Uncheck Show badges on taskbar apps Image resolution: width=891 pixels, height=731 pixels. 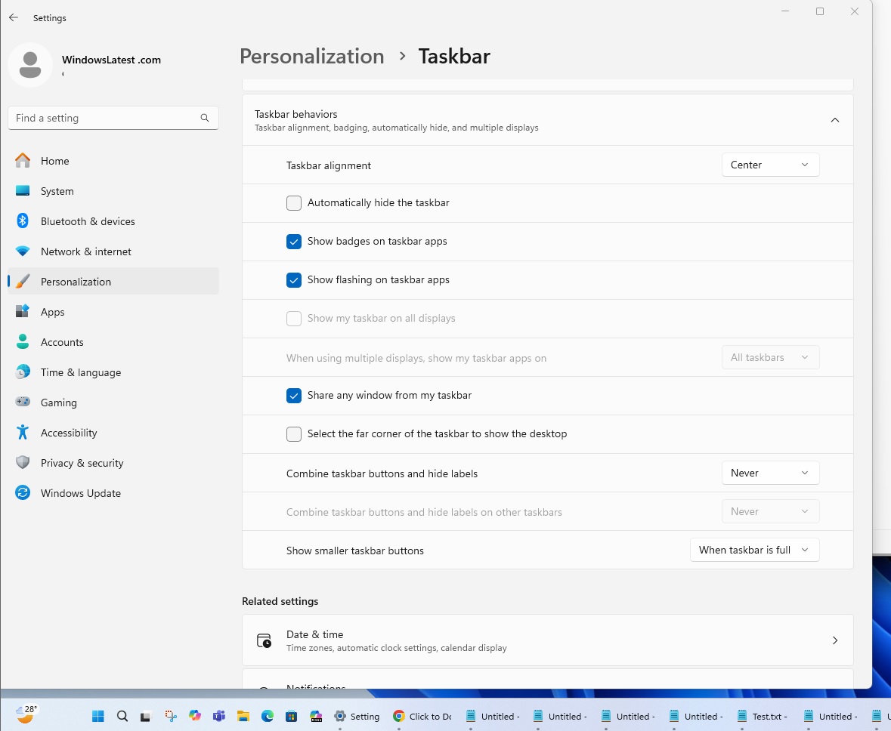pos(294,241)
